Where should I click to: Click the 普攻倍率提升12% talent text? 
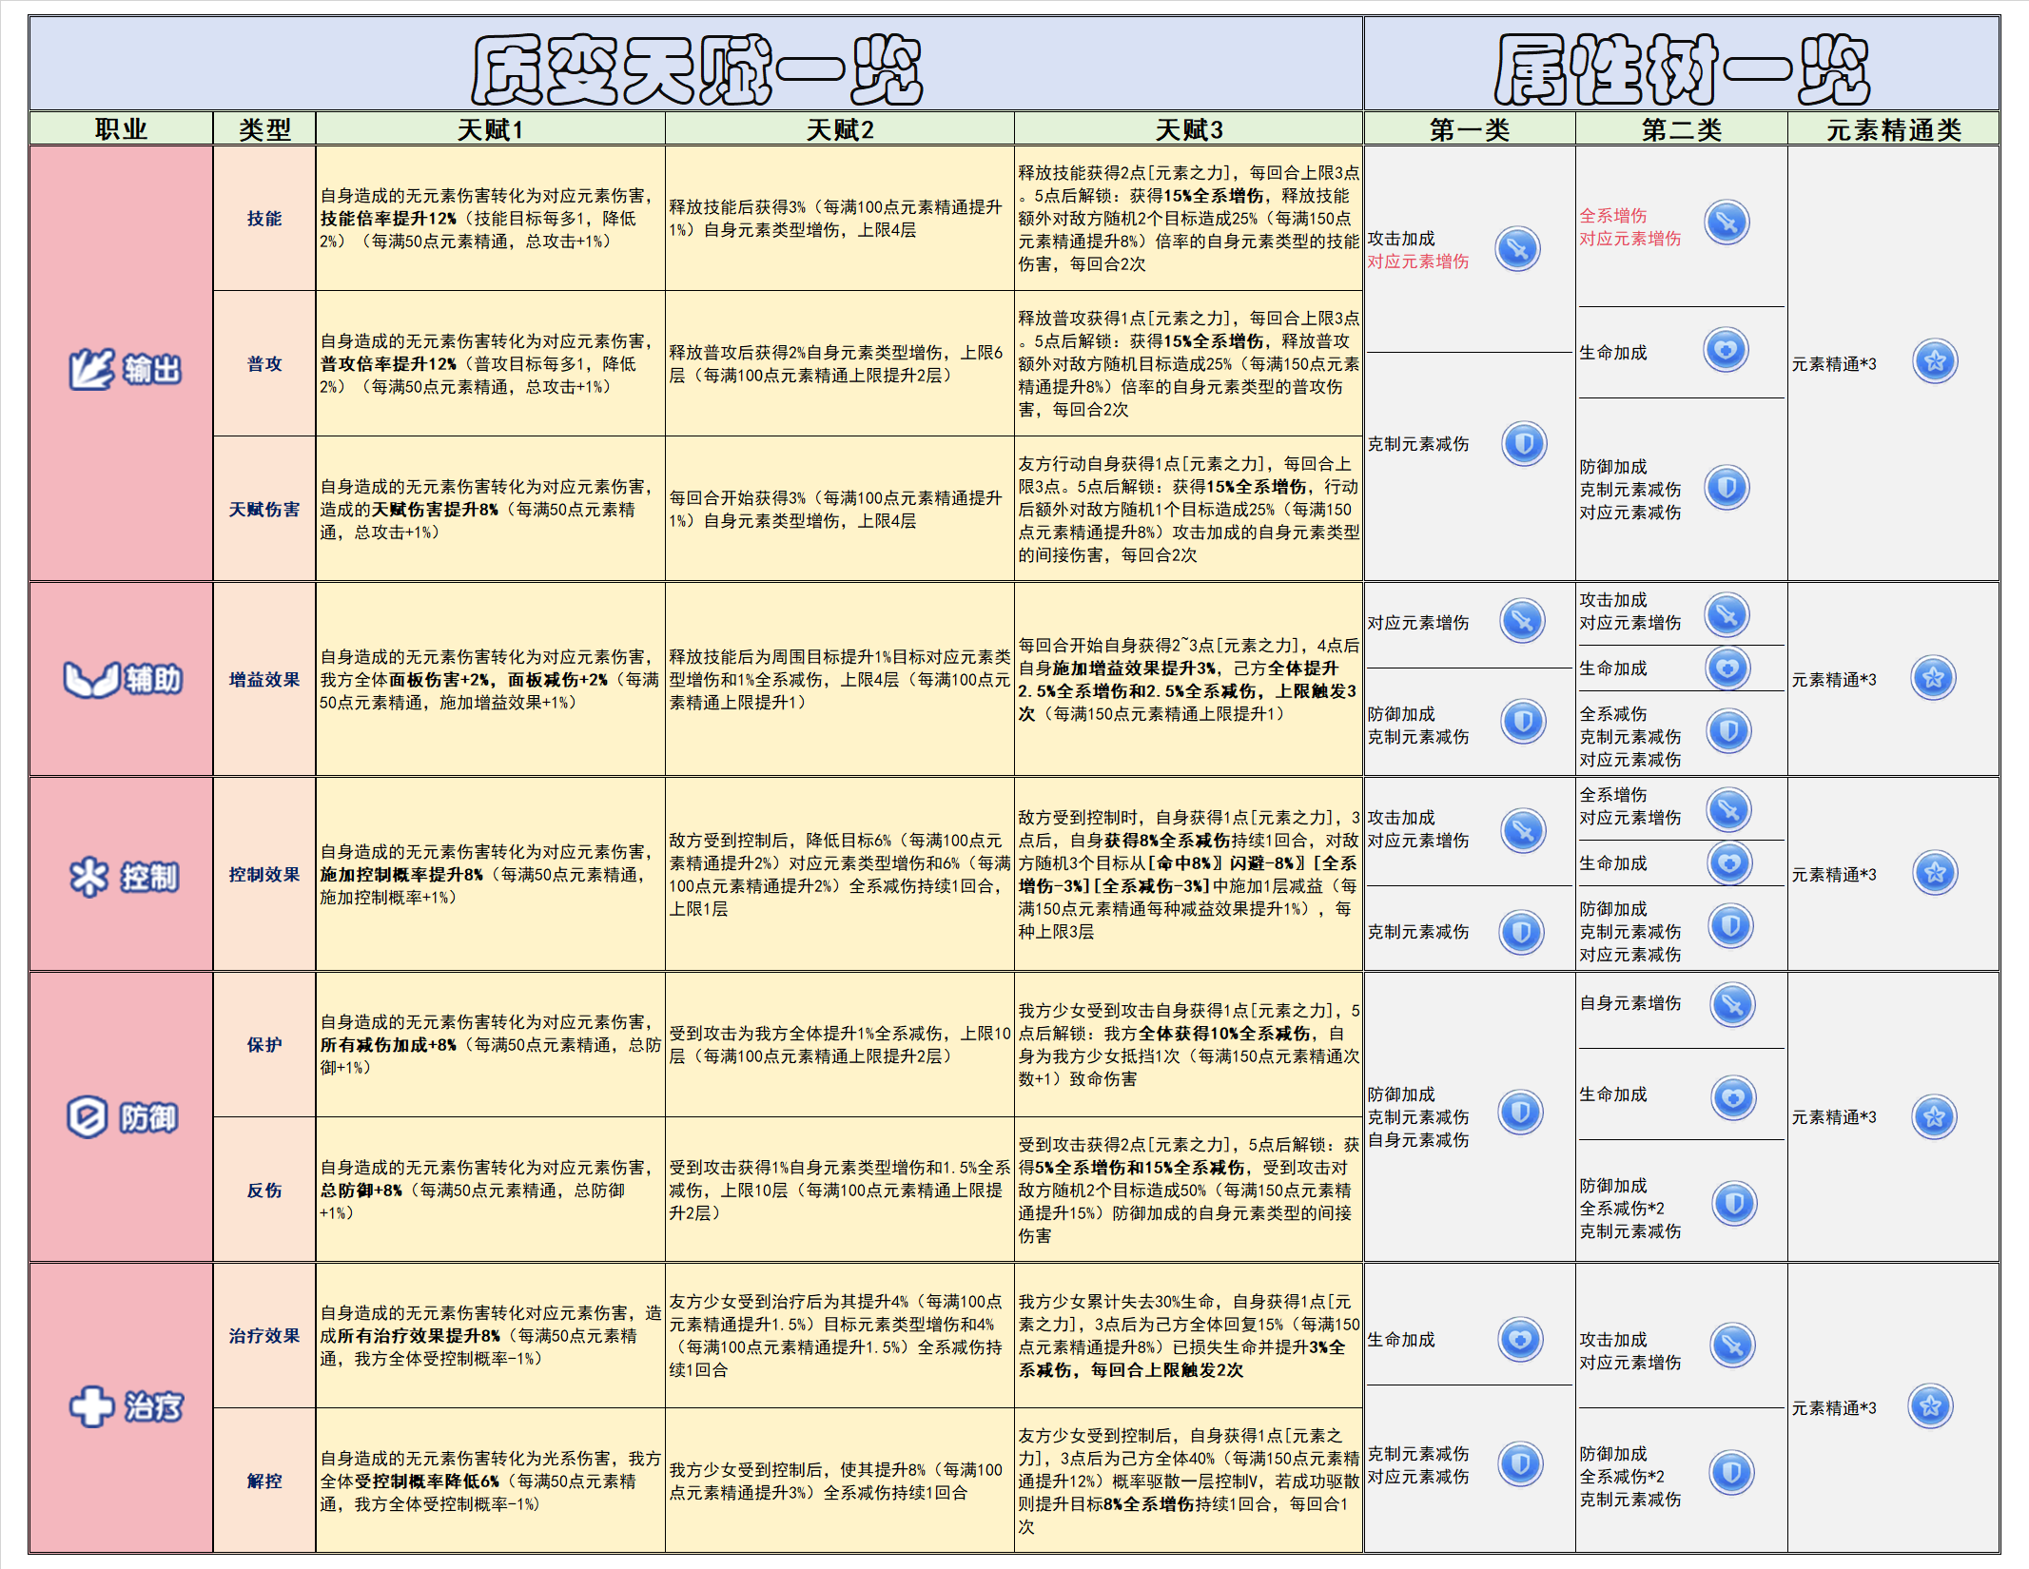coord(388,364)
